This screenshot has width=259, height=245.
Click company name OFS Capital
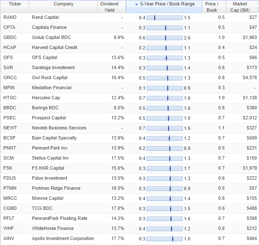click(44, 57)
